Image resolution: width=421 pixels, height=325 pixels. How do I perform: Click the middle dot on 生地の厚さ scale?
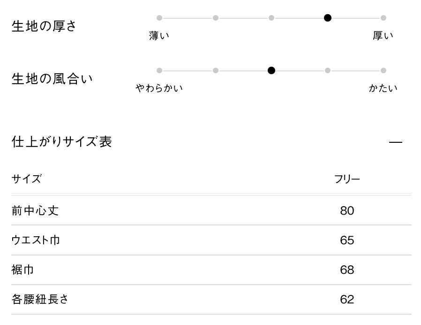(271, 18)
